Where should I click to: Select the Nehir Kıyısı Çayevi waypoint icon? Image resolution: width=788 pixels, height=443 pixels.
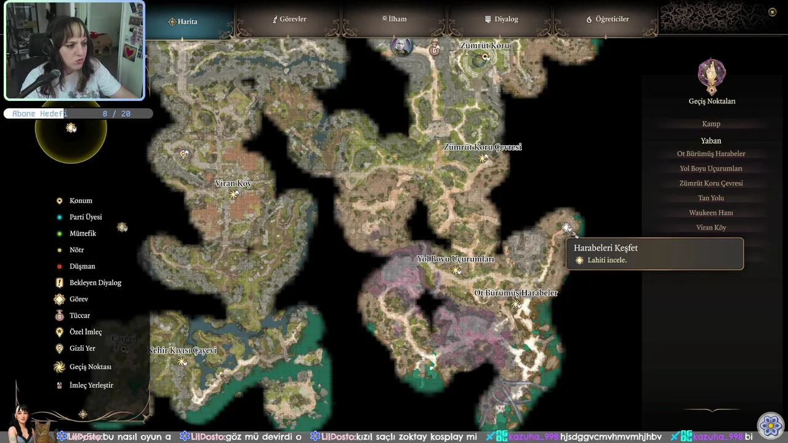click(182, 361)
